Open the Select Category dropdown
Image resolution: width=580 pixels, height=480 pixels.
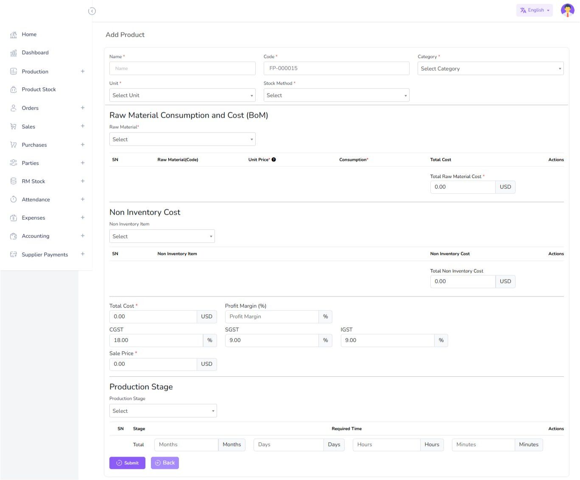click(490, 69)
